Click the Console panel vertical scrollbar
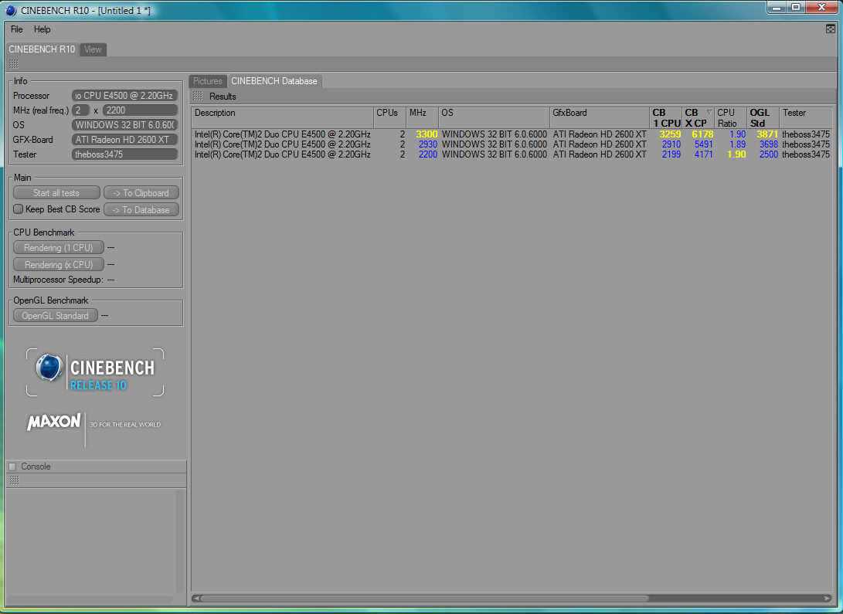Image resolution: width=843 pixels, height=614 pixels. tap(181, 540)
